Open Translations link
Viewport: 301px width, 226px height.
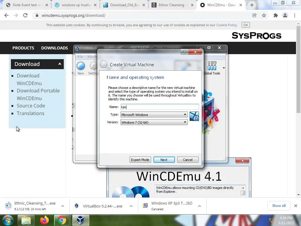pos(31,113)
